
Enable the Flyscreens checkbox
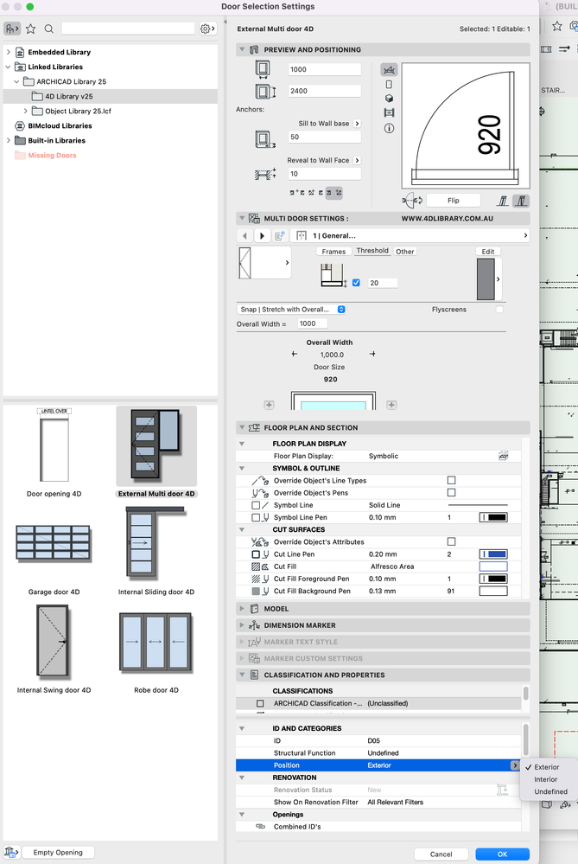click(499, 309)
